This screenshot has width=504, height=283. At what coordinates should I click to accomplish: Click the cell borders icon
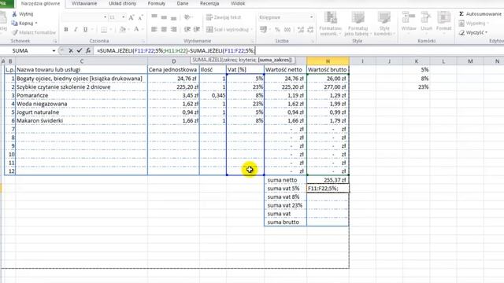104,30
